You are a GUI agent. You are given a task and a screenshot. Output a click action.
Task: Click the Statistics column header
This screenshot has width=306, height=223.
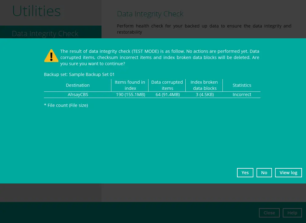click(x=242, y=85)
